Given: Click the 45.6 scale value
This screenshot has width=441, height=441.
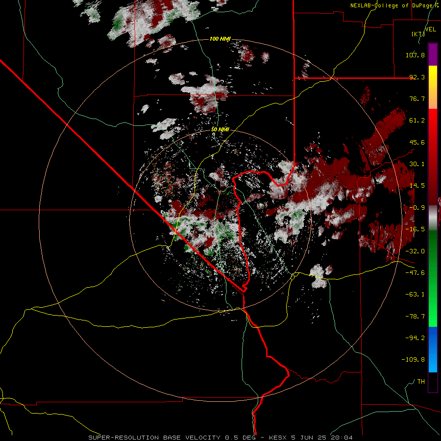Looking at the screenshot, I should [x=417, y=142].
